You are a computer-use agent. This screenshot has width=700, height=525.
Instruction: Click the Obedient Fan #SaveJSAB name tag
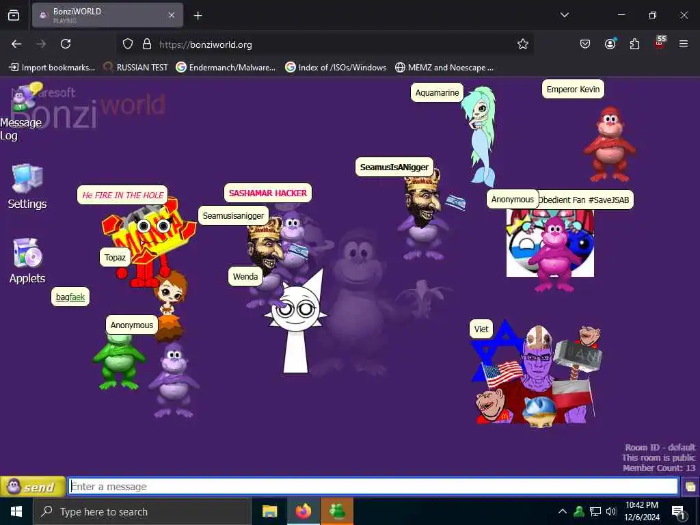[586, 200]
